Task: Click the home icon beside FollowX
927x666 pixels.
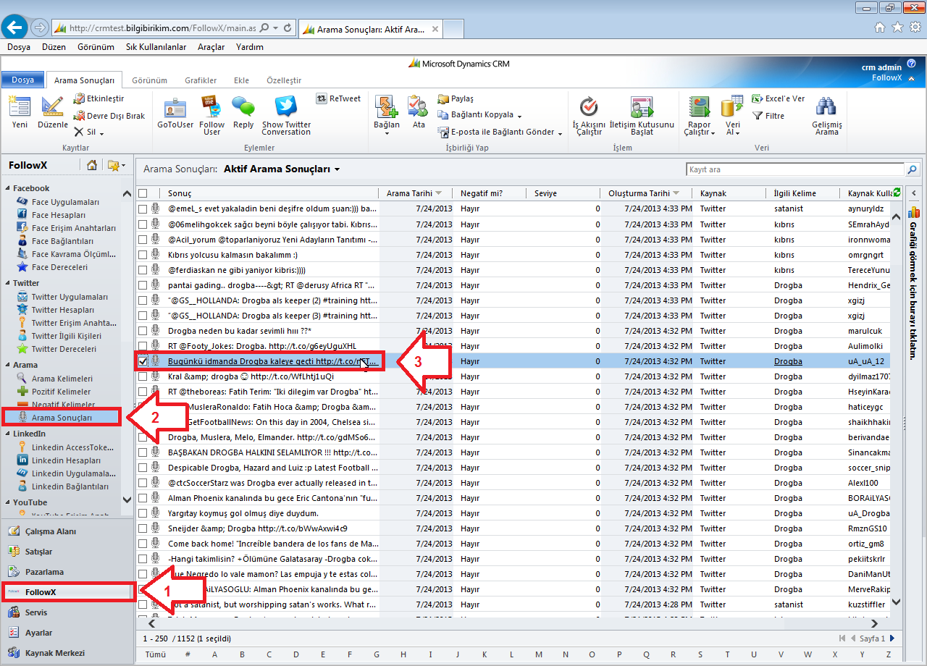Action: (x=92, y=165)
